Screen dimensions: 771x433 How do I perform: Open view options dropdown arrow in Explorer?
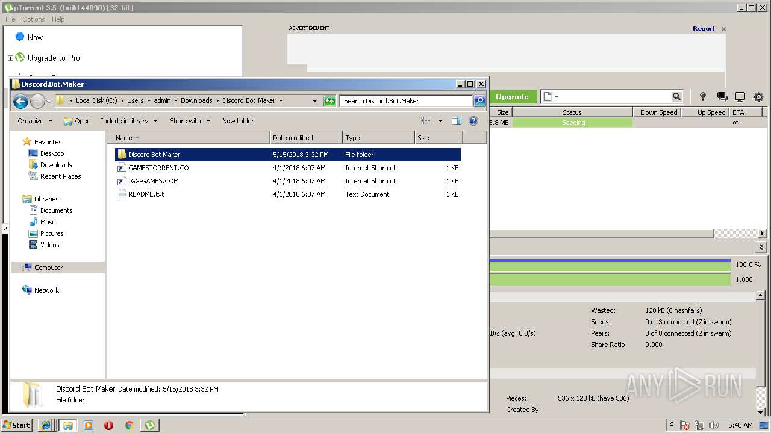pos(440,121)
